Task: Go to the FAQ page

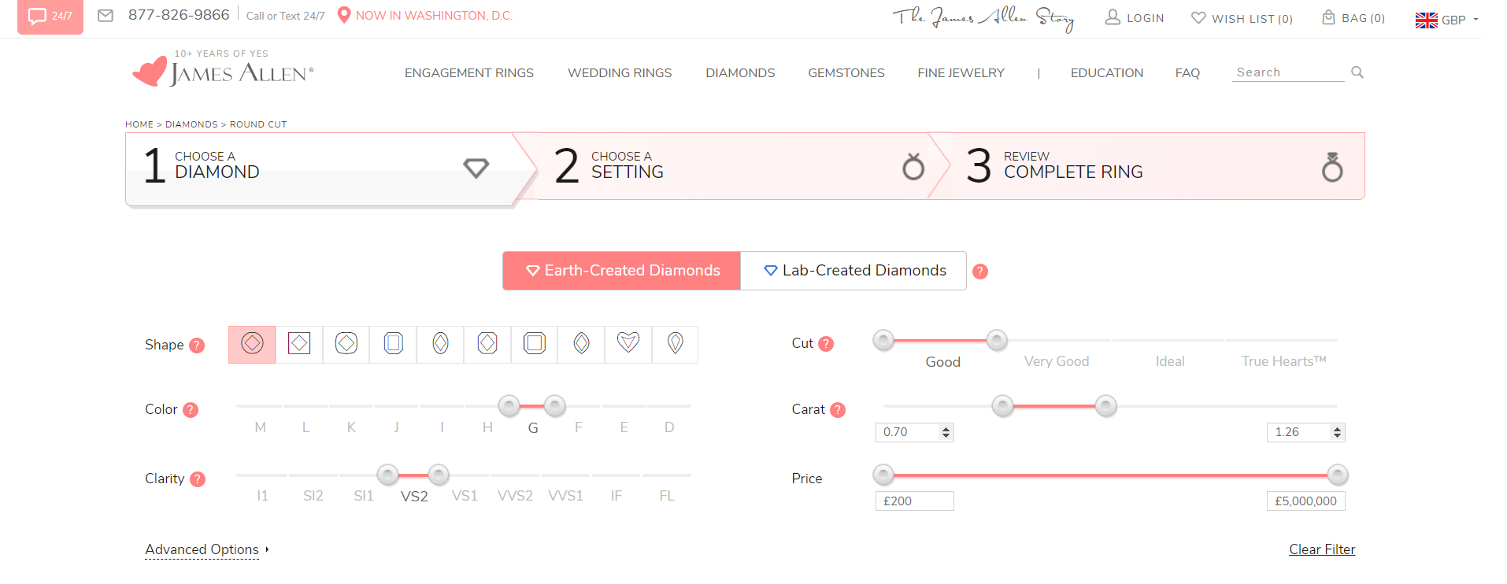Action: point(1187,73)
